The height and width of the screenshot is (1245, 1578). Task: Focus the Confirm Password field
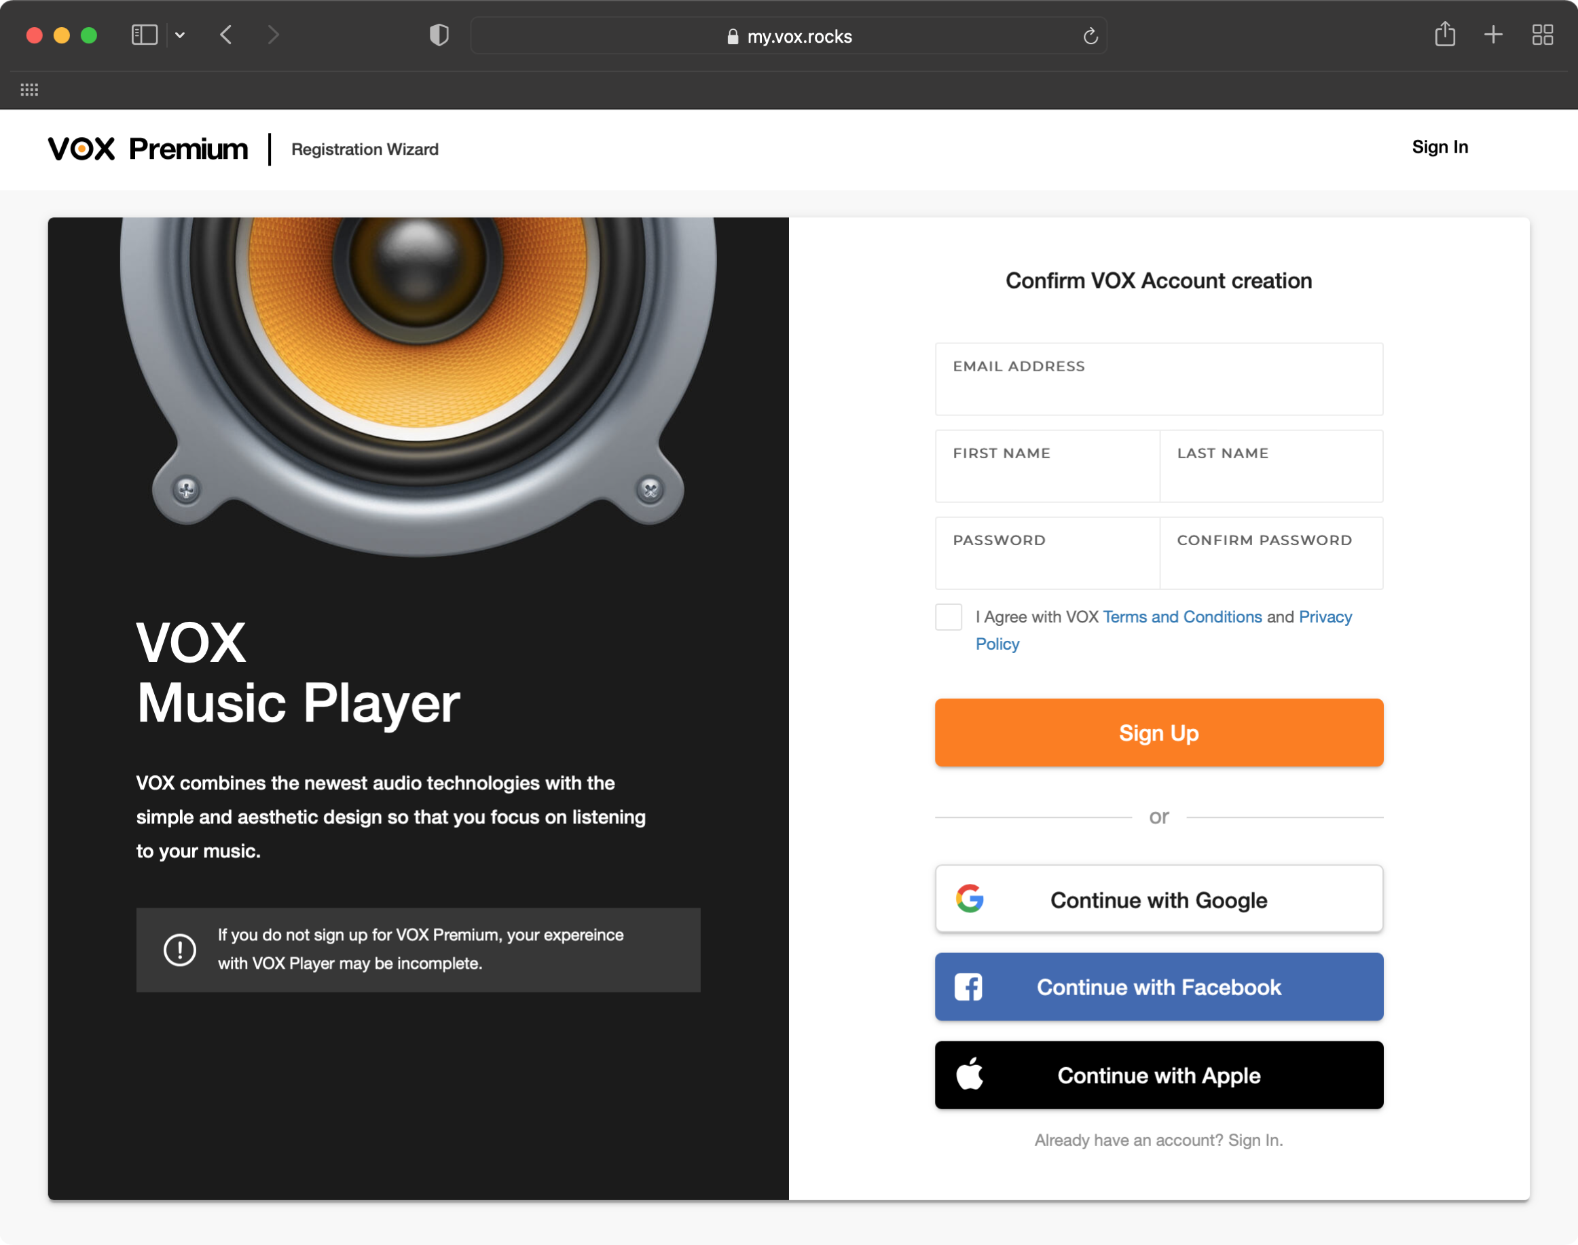[x=1271, y=553]
